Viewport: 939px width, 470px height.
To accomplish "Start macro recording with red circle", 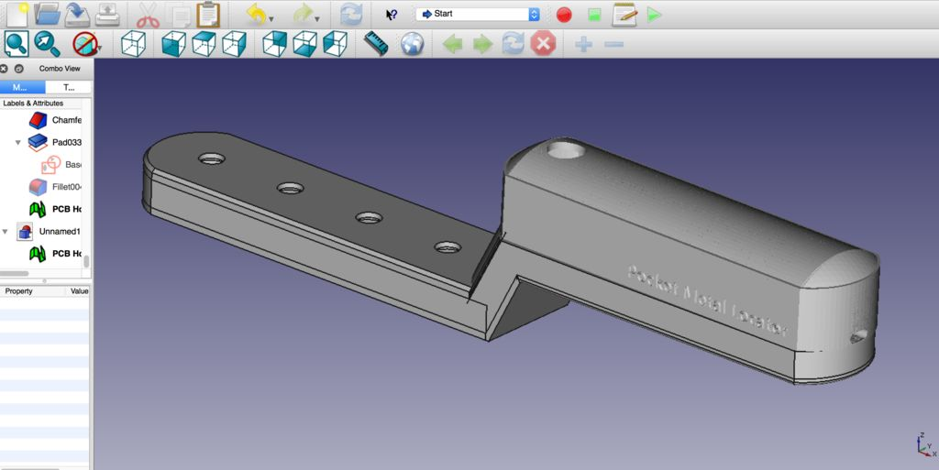I will point(564,15).
